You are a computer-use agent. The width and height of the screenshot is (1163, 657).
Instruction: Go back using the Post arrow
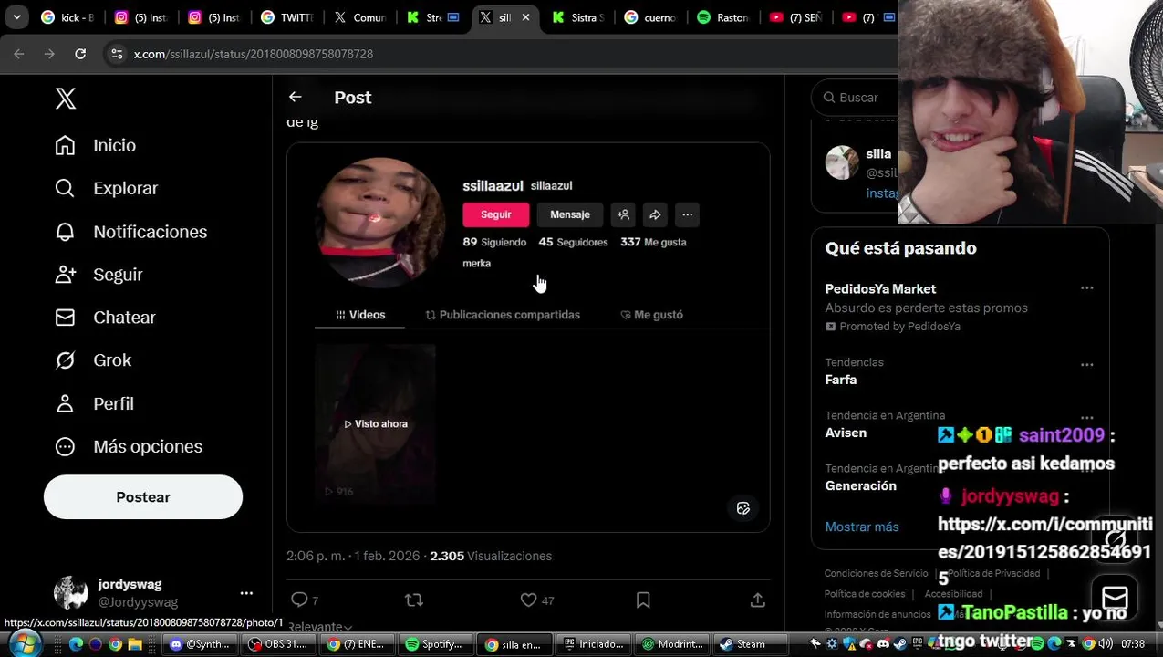295,97
